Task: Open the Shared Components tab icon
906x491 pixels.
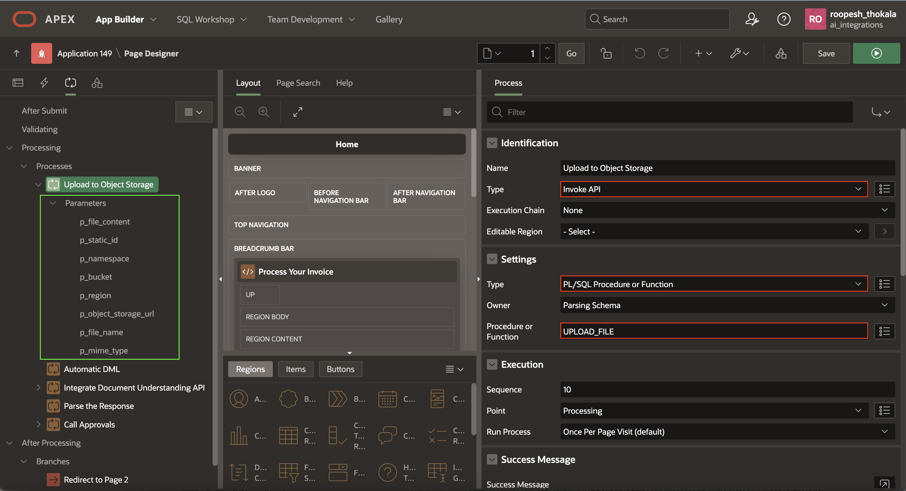Action: [x=97, y=83]
